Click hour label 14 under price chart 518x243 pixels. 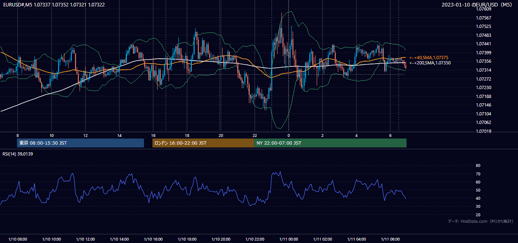(x=119, y=135)
